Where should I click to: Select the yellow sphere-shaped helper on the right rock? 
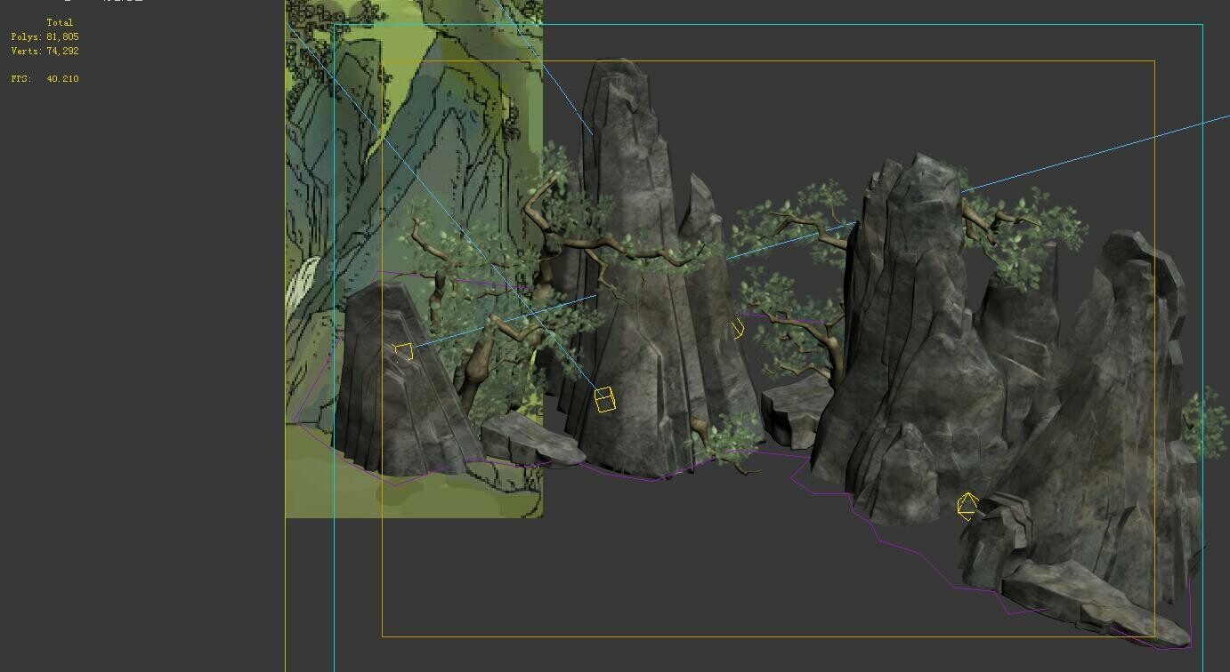(x=967, y=508)
